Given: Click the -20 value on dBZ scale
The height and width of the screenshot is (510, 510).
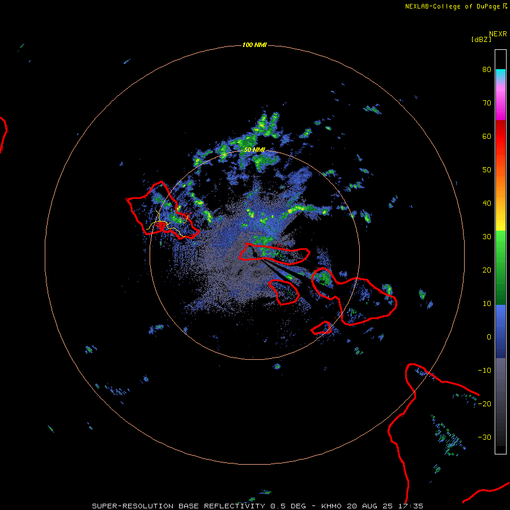Looking at the screenshot, I should tap(484, 403).
